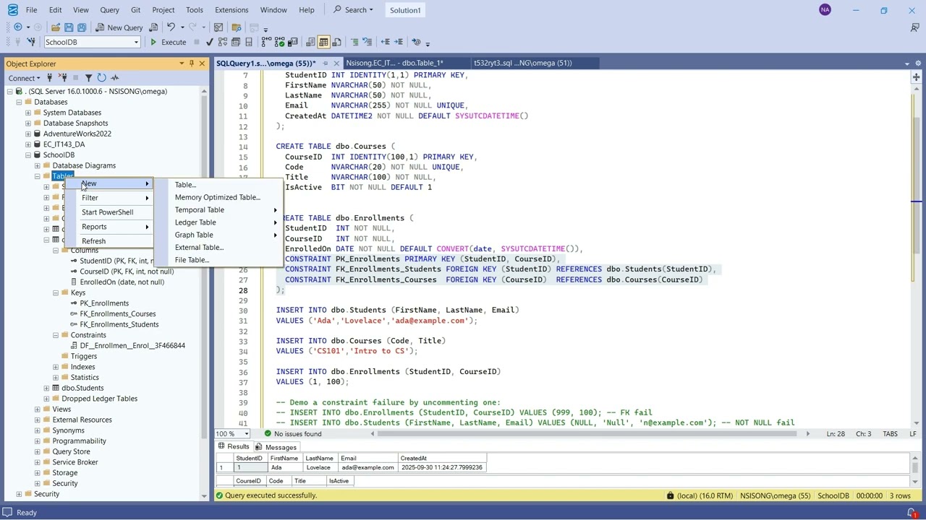Toggle IntelliSense Enabled button
The image size is (926, 520).
click(x=249, y=42)
